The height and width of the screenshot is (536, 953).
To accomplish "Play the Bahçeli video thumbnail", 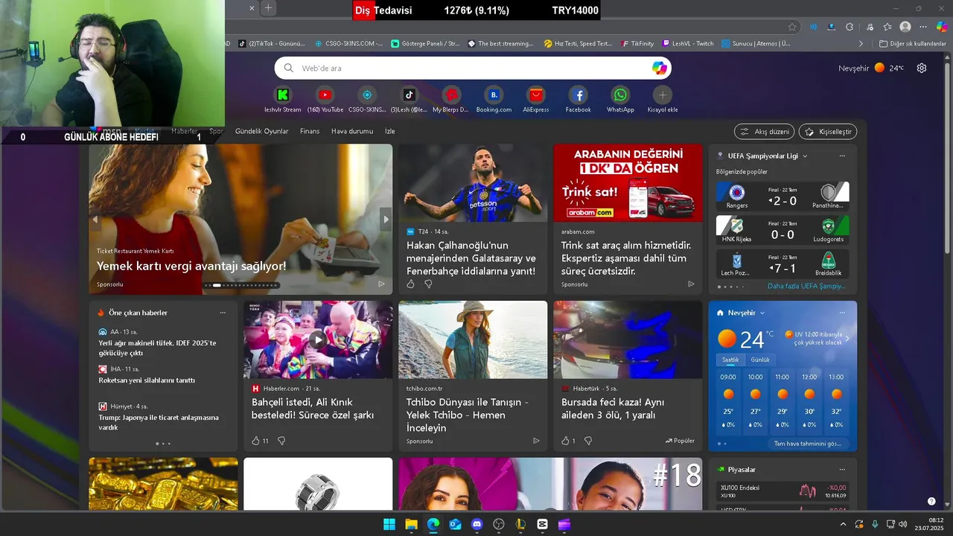I will (318, 339).
